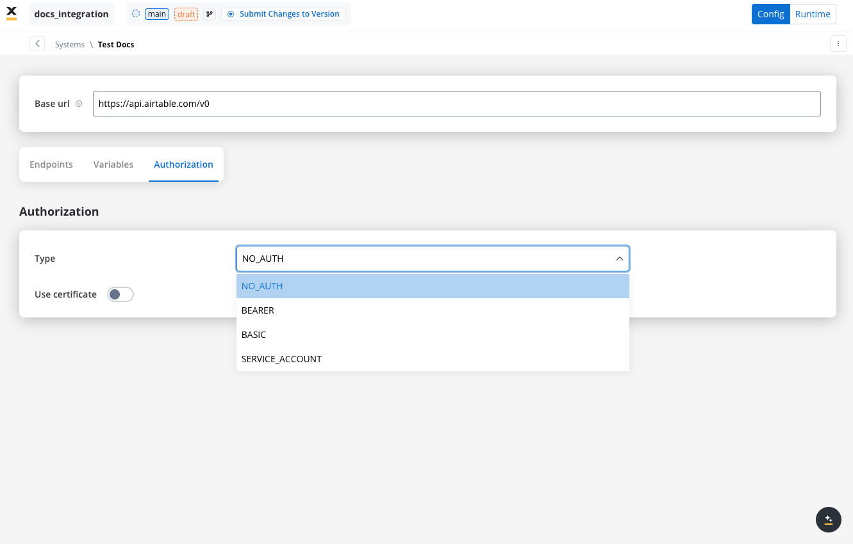Click the Test Docs breadcrumb text
Image resolution: width=853 pixels, height=544 pixels.
[x=116, y=44]
